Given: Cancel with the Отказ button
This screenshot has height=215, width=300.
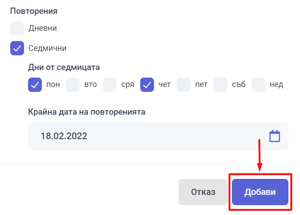Looking at the screenshot, I should 203,192.
